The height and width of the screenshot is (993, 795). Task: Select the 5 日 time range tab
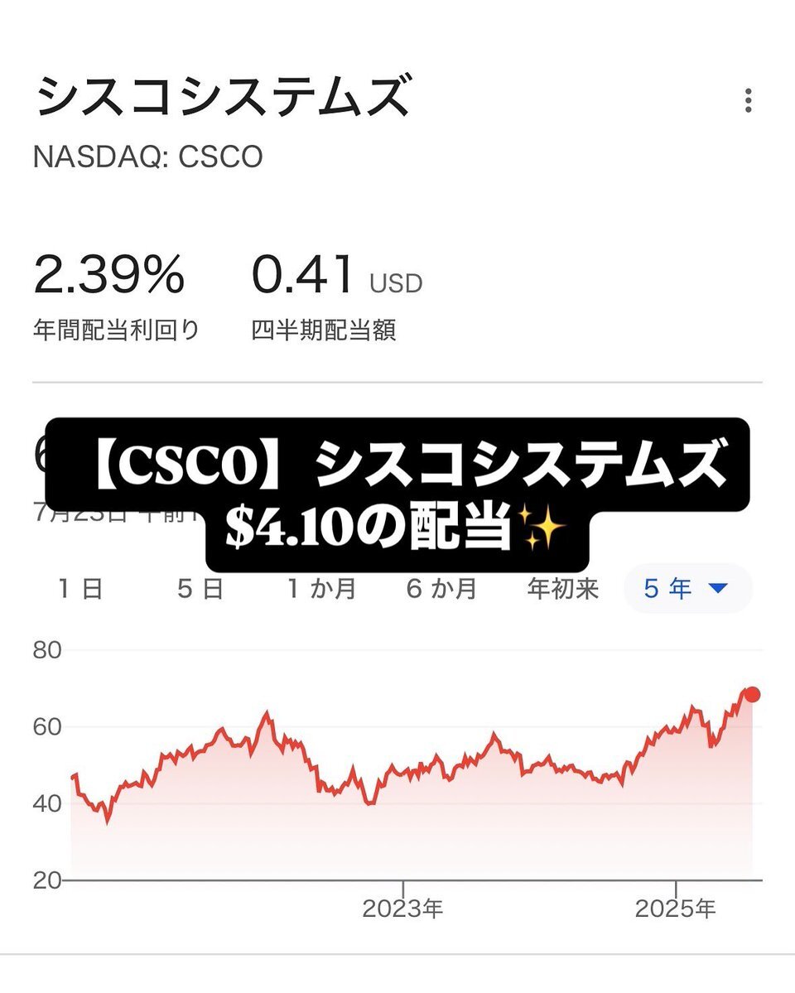[x=200, y=589]
